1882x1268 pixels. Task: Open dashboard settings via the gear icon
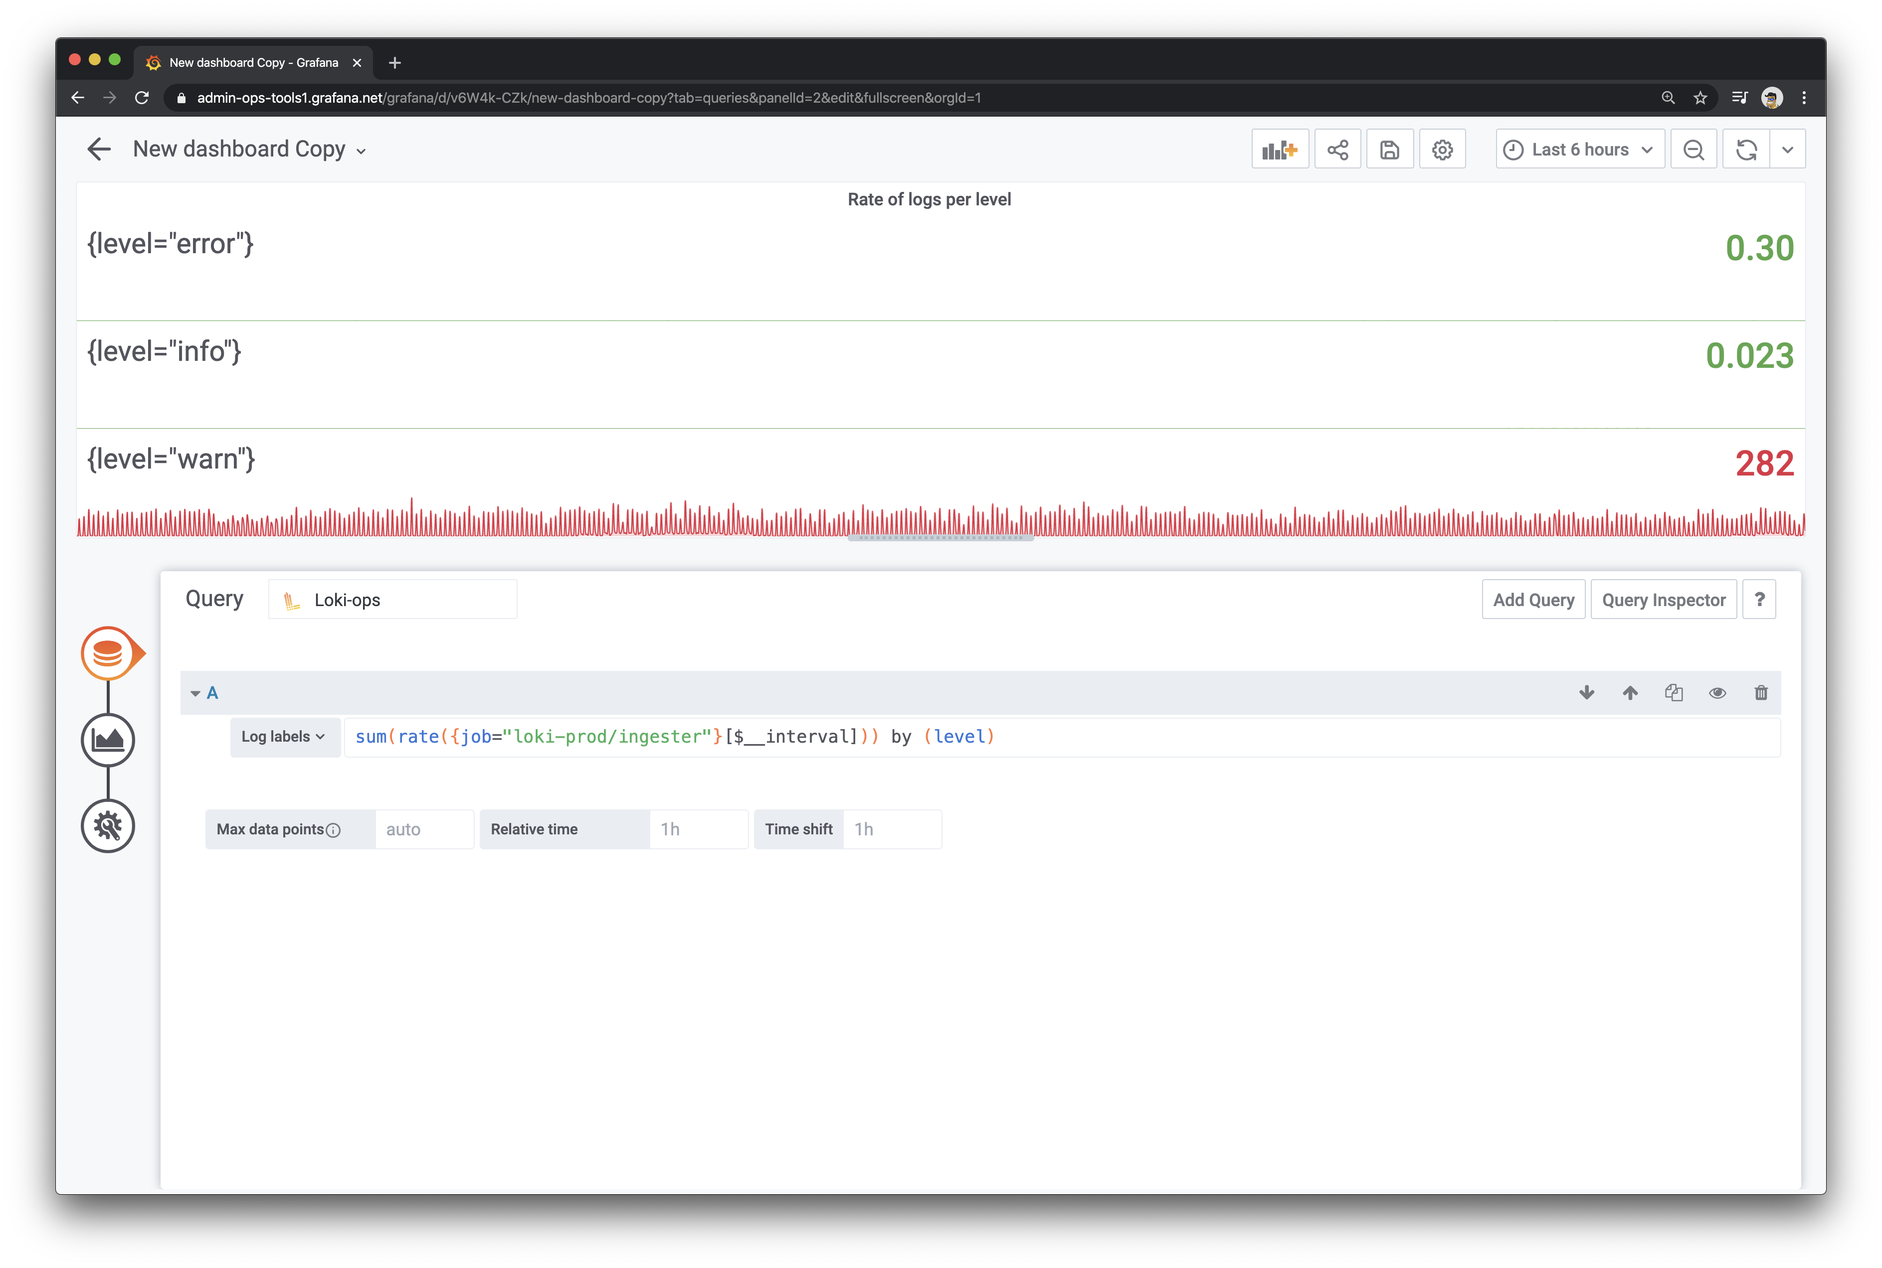tap(1443, 149)
